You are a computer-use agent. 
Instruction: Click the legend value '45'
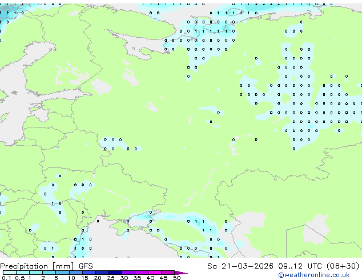[x=163, y=278]
